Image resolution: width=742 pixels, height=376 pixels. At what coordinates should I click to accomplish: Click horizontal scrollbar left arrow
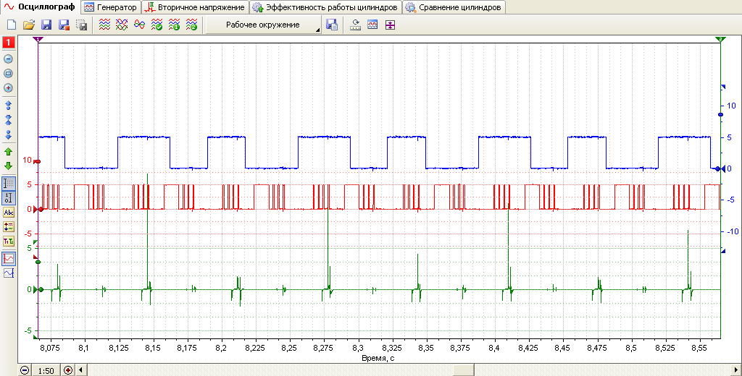[x=81, y=370]
